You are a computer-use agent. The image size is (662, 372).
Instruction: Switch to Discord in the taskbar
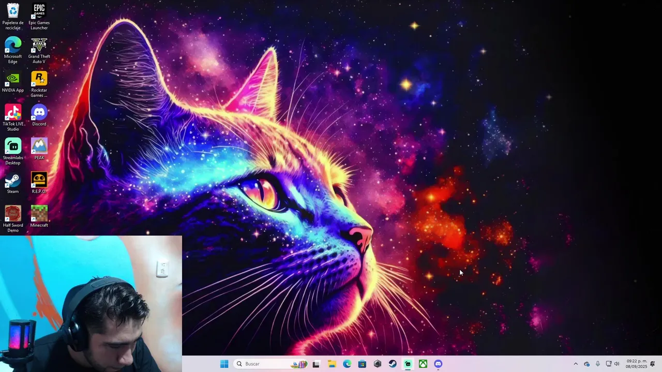click(438, 364)
